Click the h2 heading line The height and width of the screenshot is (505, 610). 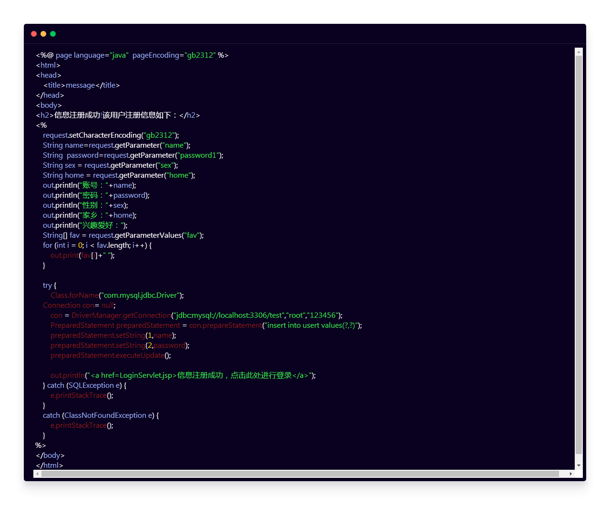tap(118, 115)
